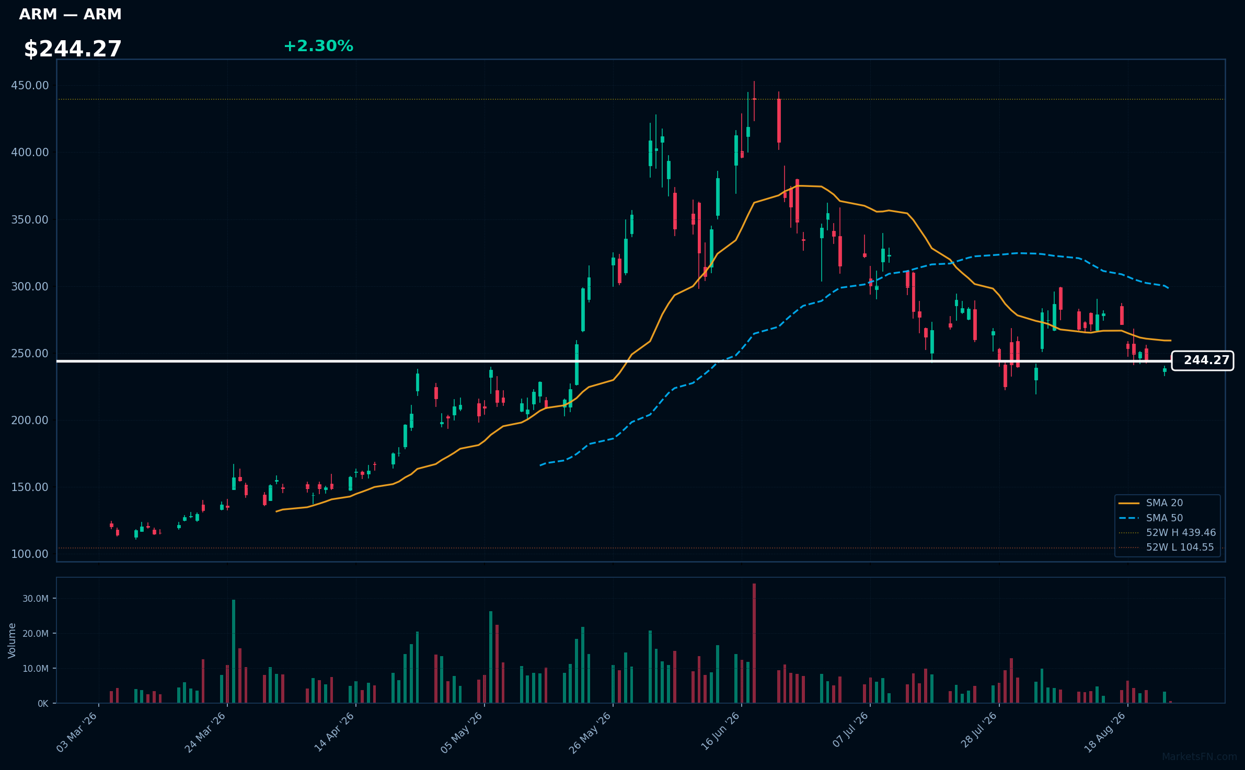
Task: Click the tallest red volume bar
Action: click(754, 643)
